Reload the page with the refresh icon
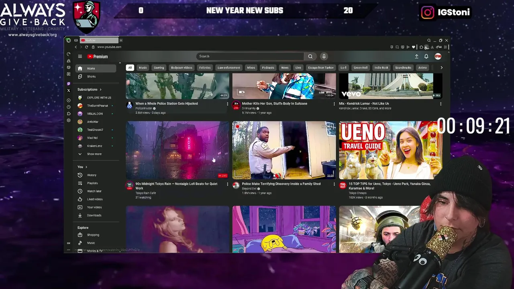 86,47
